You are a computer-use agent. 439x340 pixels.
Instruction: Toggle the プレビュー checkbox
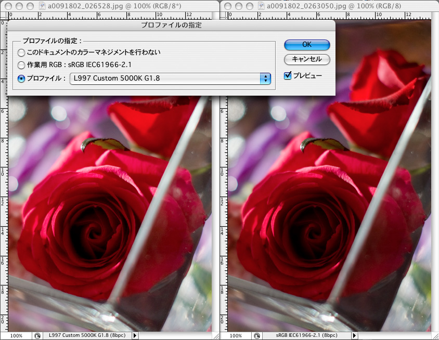point(288,75)
